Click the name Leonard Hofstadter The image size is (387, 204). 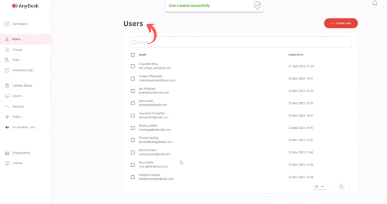click(152, 113)
